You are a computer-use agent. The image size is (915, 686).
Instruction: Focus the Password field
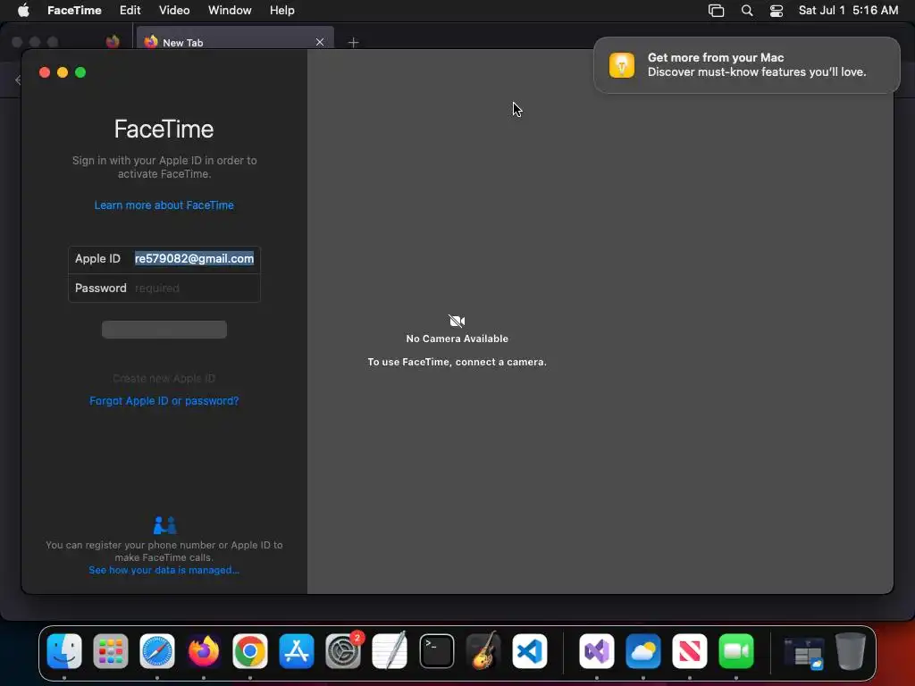coord(196,289)
